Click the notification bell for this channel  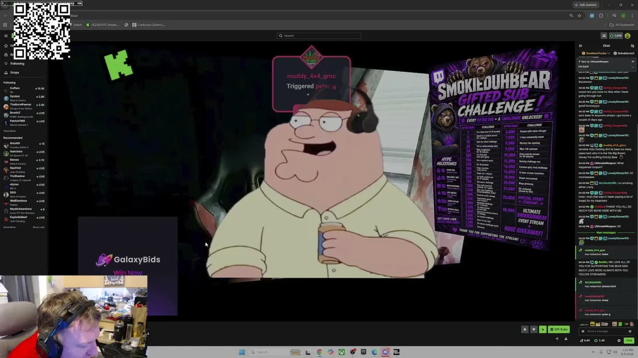point(524,329)
